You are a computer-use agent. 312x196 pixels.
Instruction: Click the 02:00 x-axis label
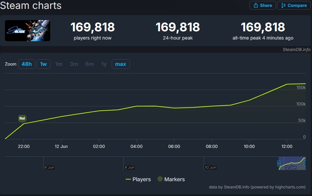(x=99, y=146)
